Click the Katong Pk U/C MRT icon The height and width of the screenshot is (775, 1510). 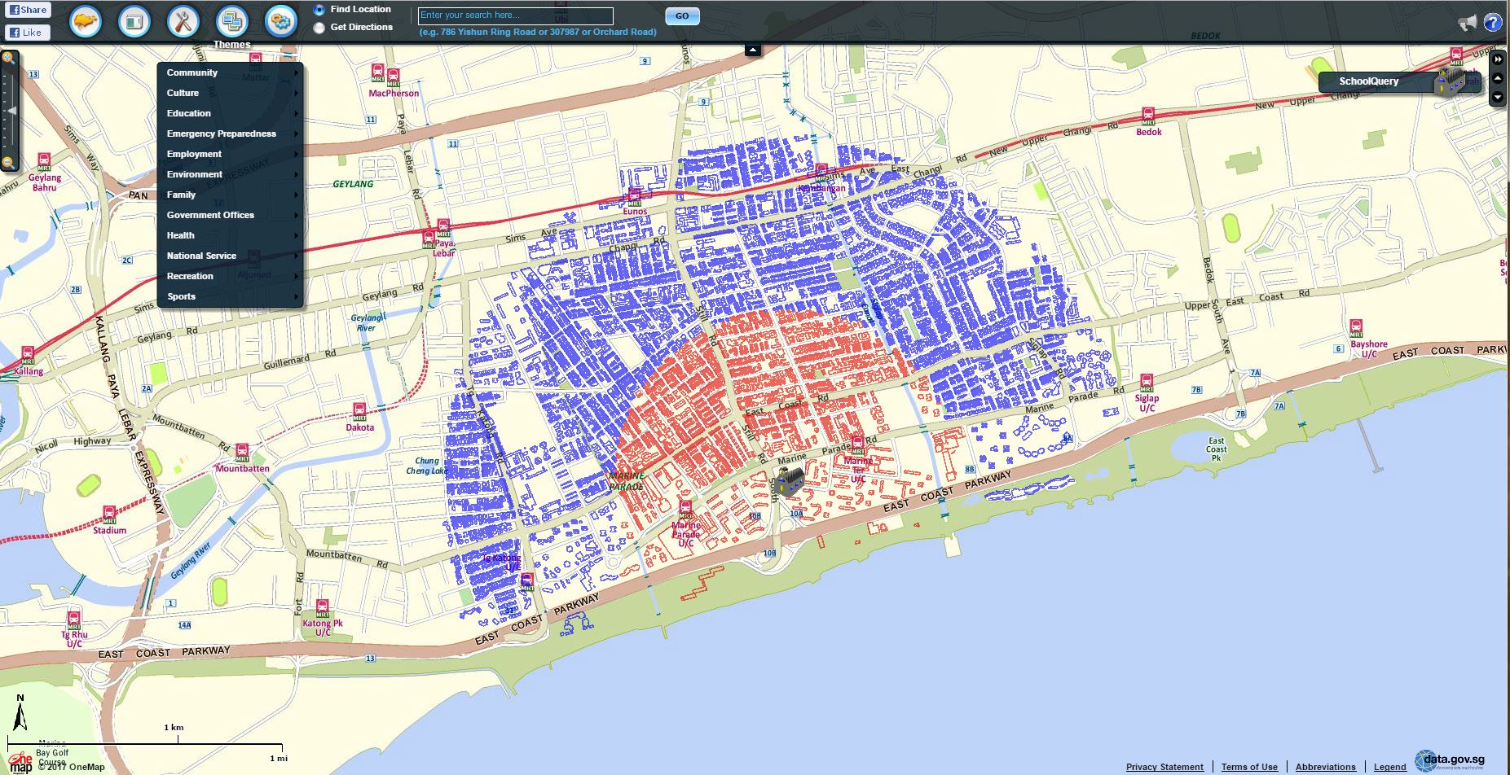click(323, 609)
